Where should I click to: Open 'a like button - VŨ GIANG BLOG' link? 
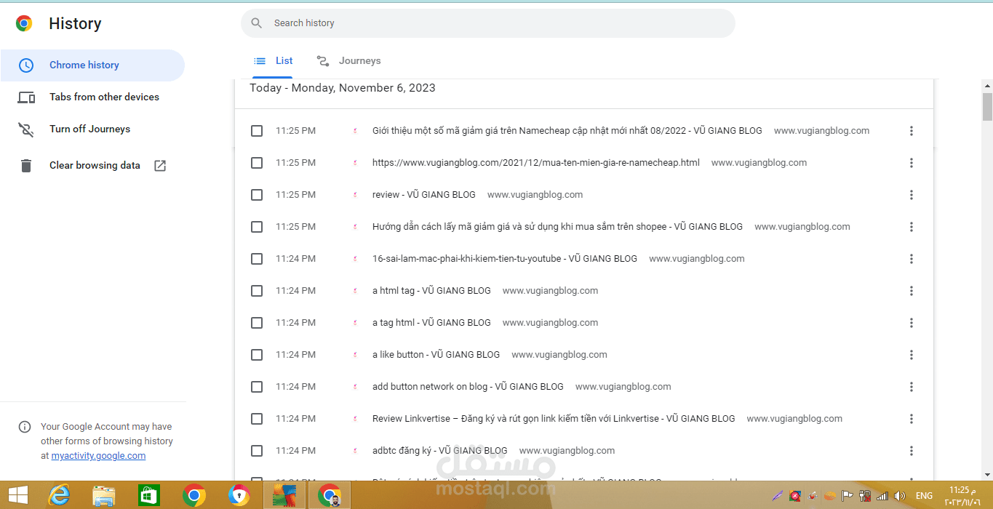click(436, 355)
